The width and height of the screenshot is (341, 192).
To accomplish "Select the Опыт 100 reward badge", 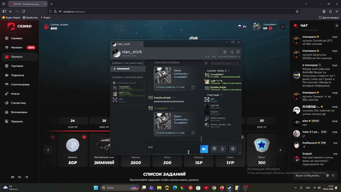I will click(x=262, y=151).
